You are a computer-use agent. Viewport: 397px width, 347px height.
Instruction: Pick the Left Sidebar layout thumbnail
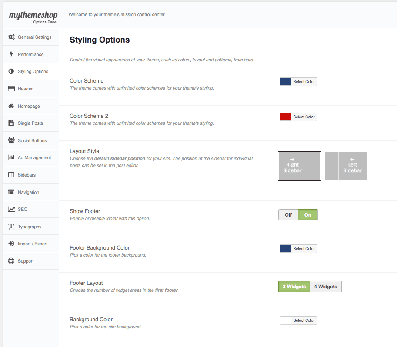(346, 166)
